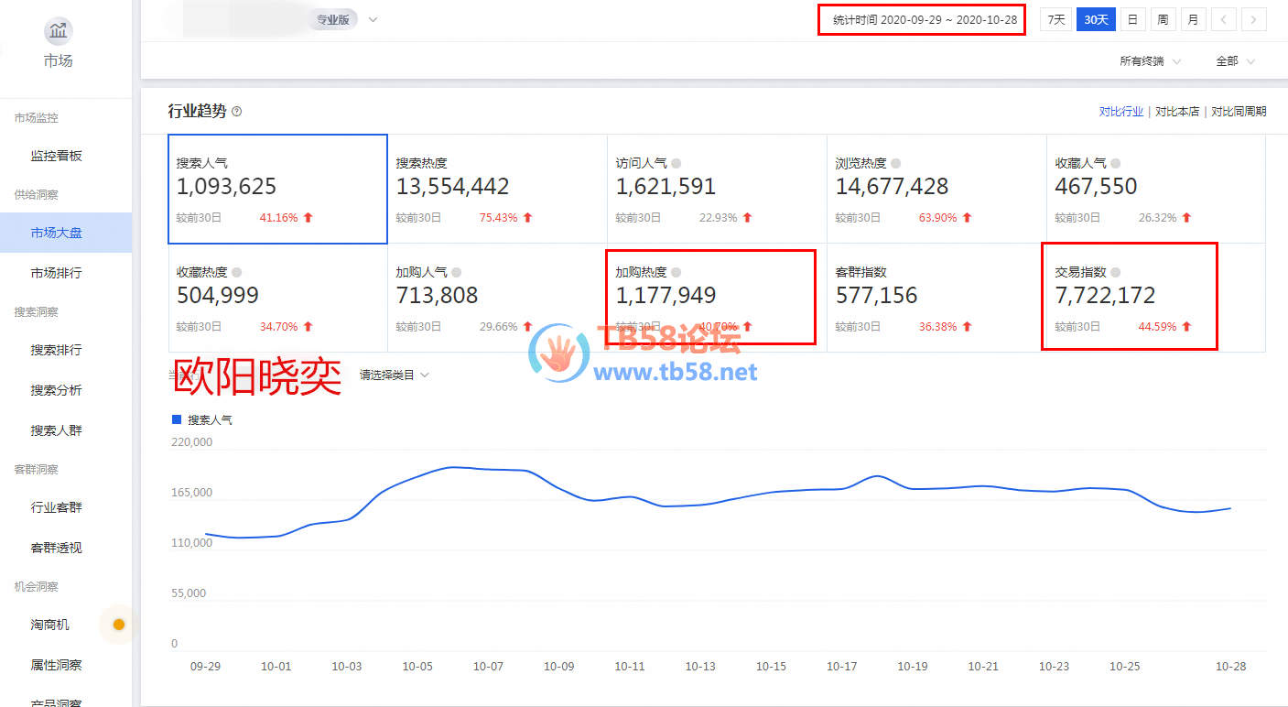Open the 所有终端 dropdown
Screen dimensions: 1288x707
(1150, 61)
